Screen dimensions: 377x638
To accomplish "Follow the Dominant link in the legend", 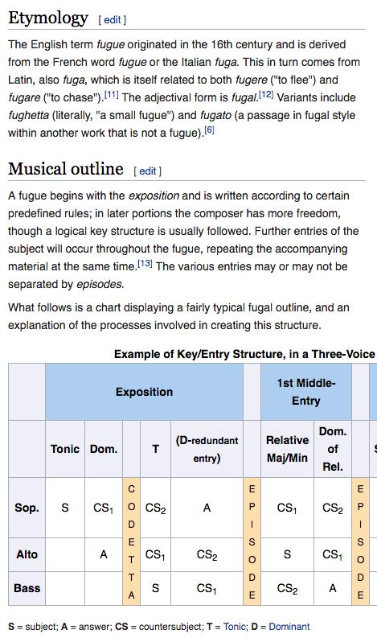I will coord(289,626).
